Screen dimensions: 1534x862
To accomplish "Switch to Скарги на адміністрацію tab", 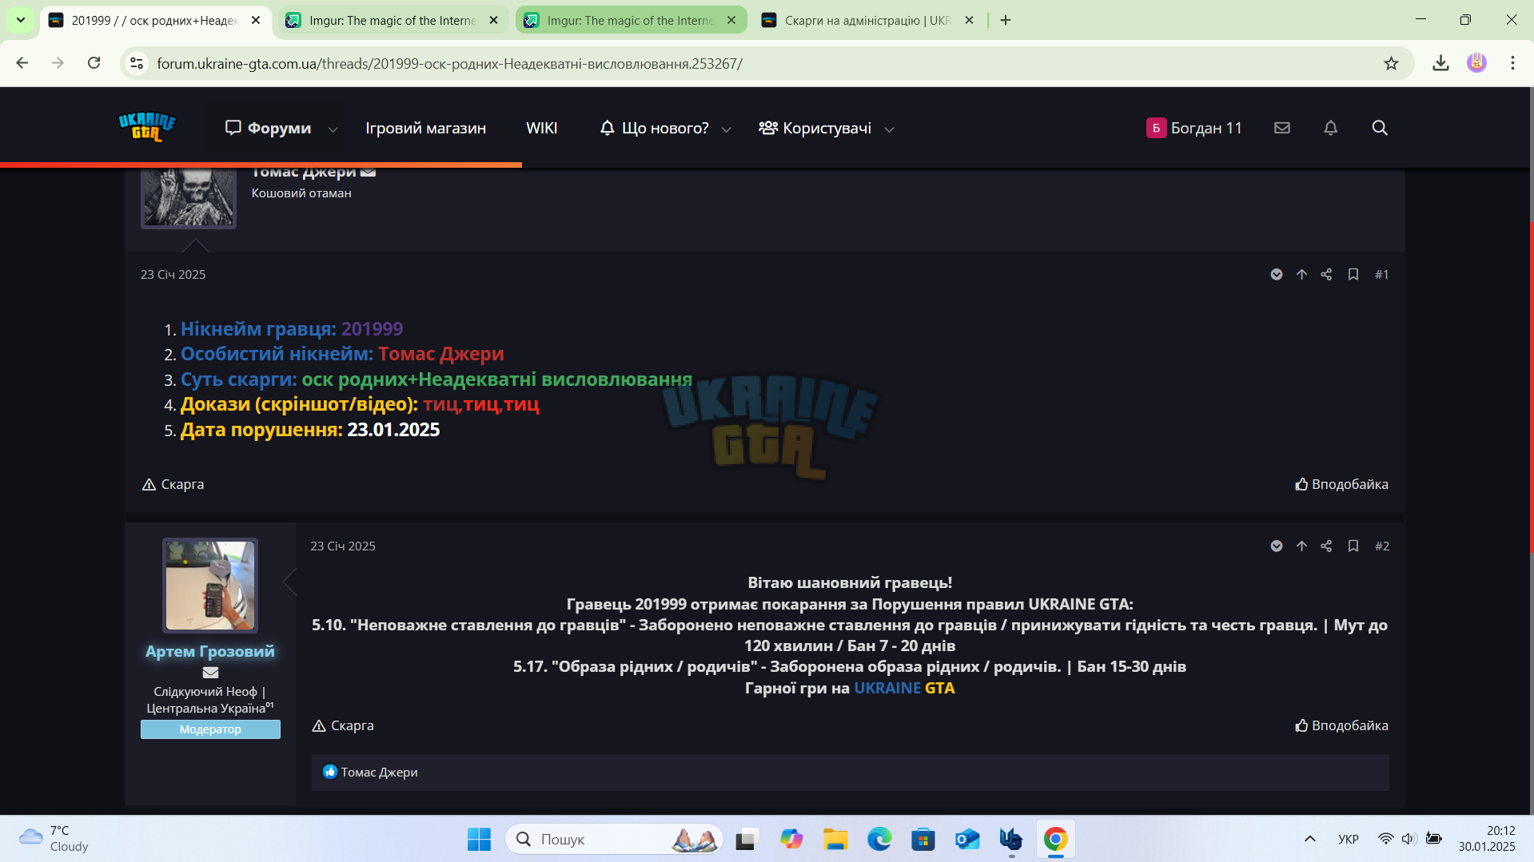I will (x=867, y=20).
